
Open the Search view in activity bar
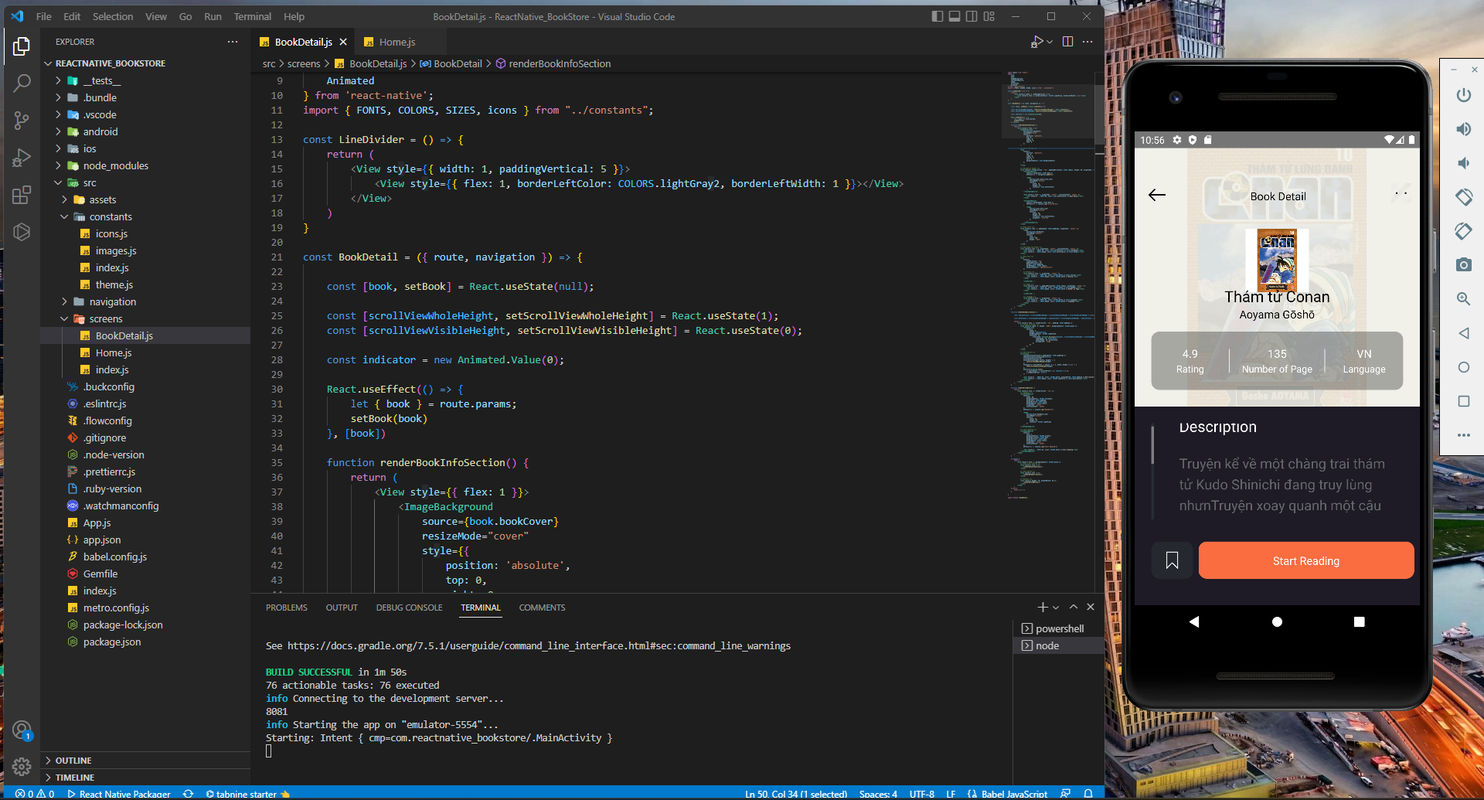coord(22,83)
